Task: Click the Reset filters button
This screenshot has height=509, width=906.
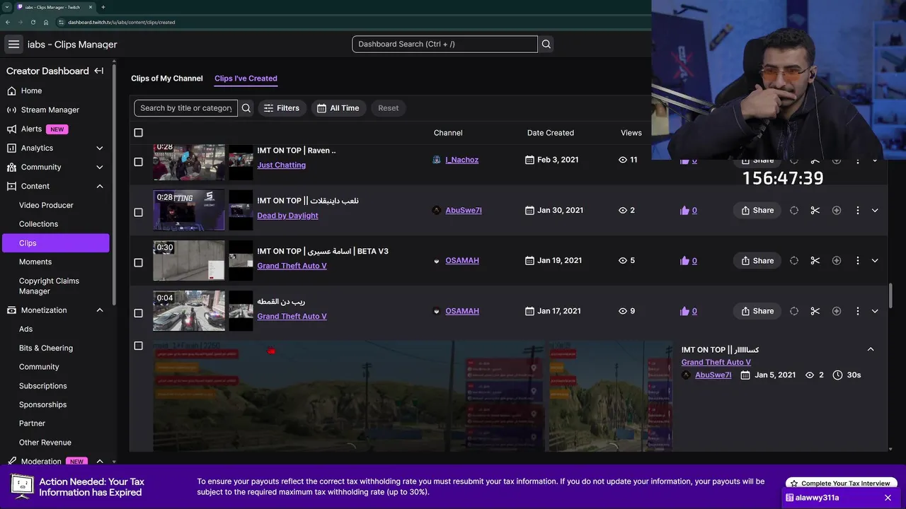Action: coord(388,108)
